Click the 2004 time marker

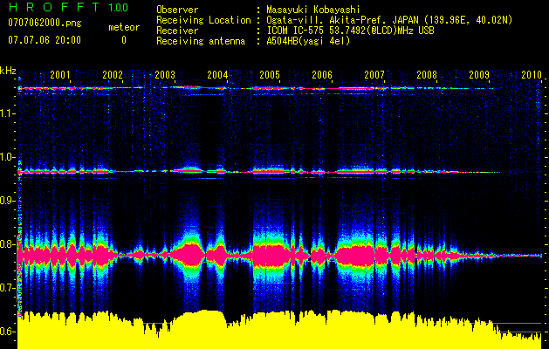[x=217, y=74]
